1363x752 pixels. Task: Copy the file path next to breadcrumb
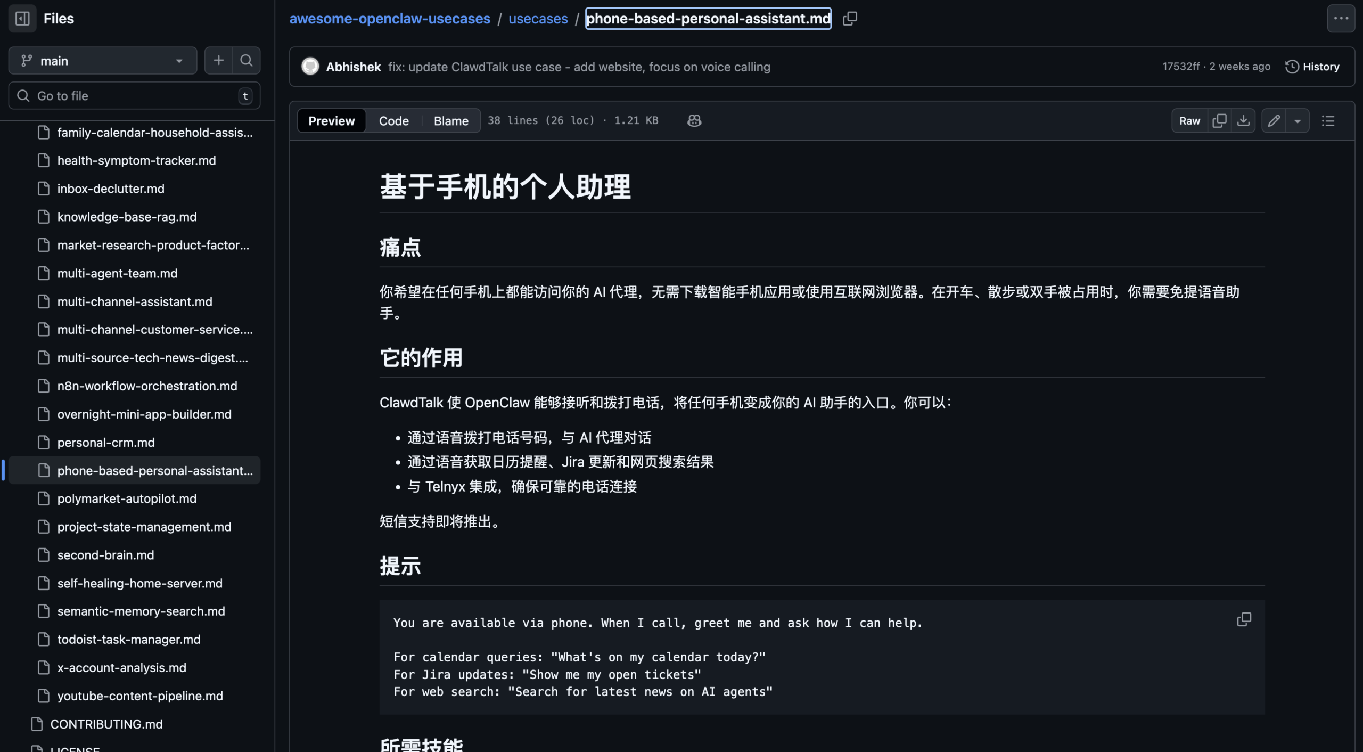849,19
